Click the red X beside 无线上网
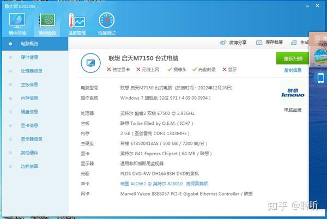This screenshot has width=327, height=219. pos(138,69)
